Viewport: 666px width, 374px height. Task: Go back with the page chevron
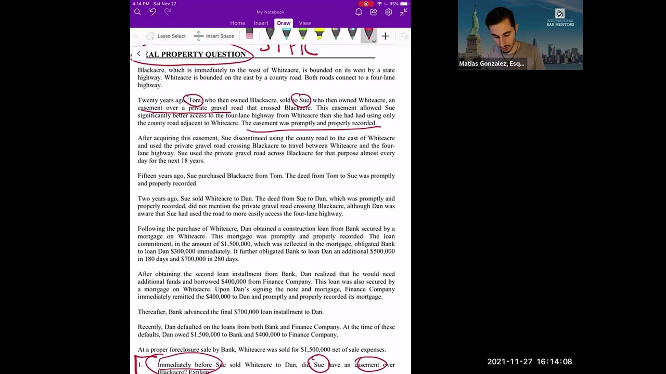[x=138, y=54]
